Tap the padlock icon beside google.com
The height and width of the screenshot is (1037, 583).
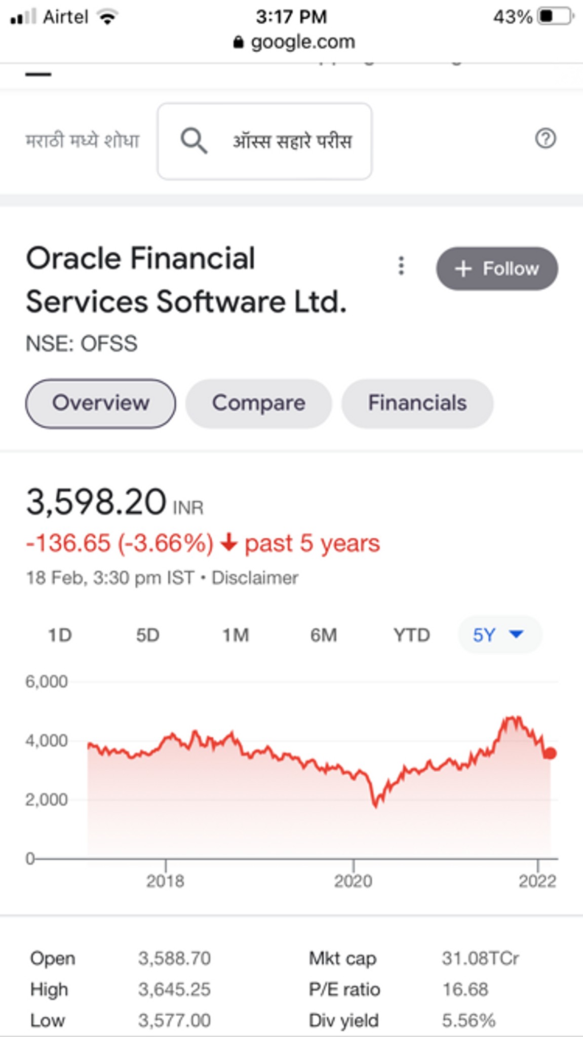pos(239,42)
